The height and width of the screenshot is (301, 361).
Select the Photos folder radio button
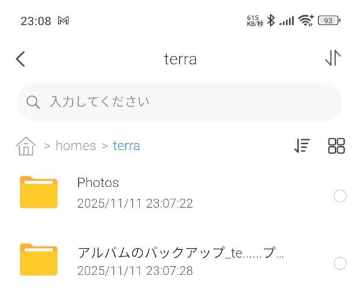[x=340, y=196]
